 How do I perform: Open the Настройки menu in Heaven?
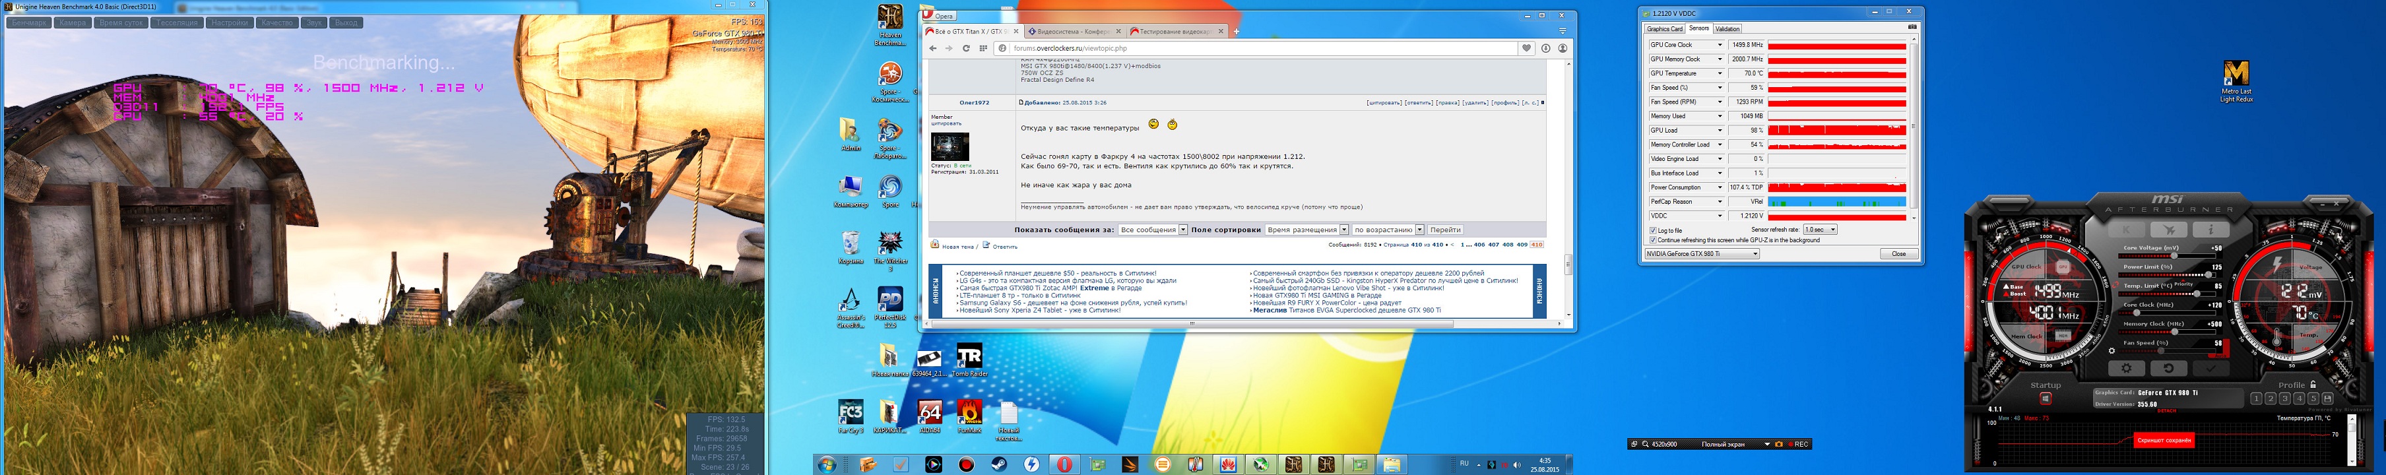(229, 22)
